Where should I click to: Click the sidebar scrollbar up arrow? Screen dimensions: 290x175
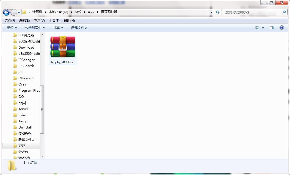tap(42, 34)
